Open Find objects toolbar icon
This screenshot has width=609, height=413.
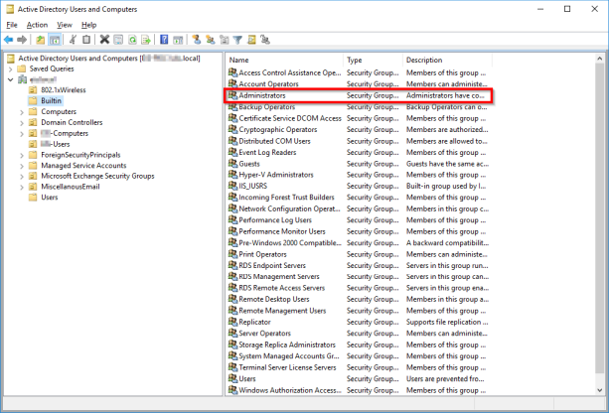(x=251, y=40)
